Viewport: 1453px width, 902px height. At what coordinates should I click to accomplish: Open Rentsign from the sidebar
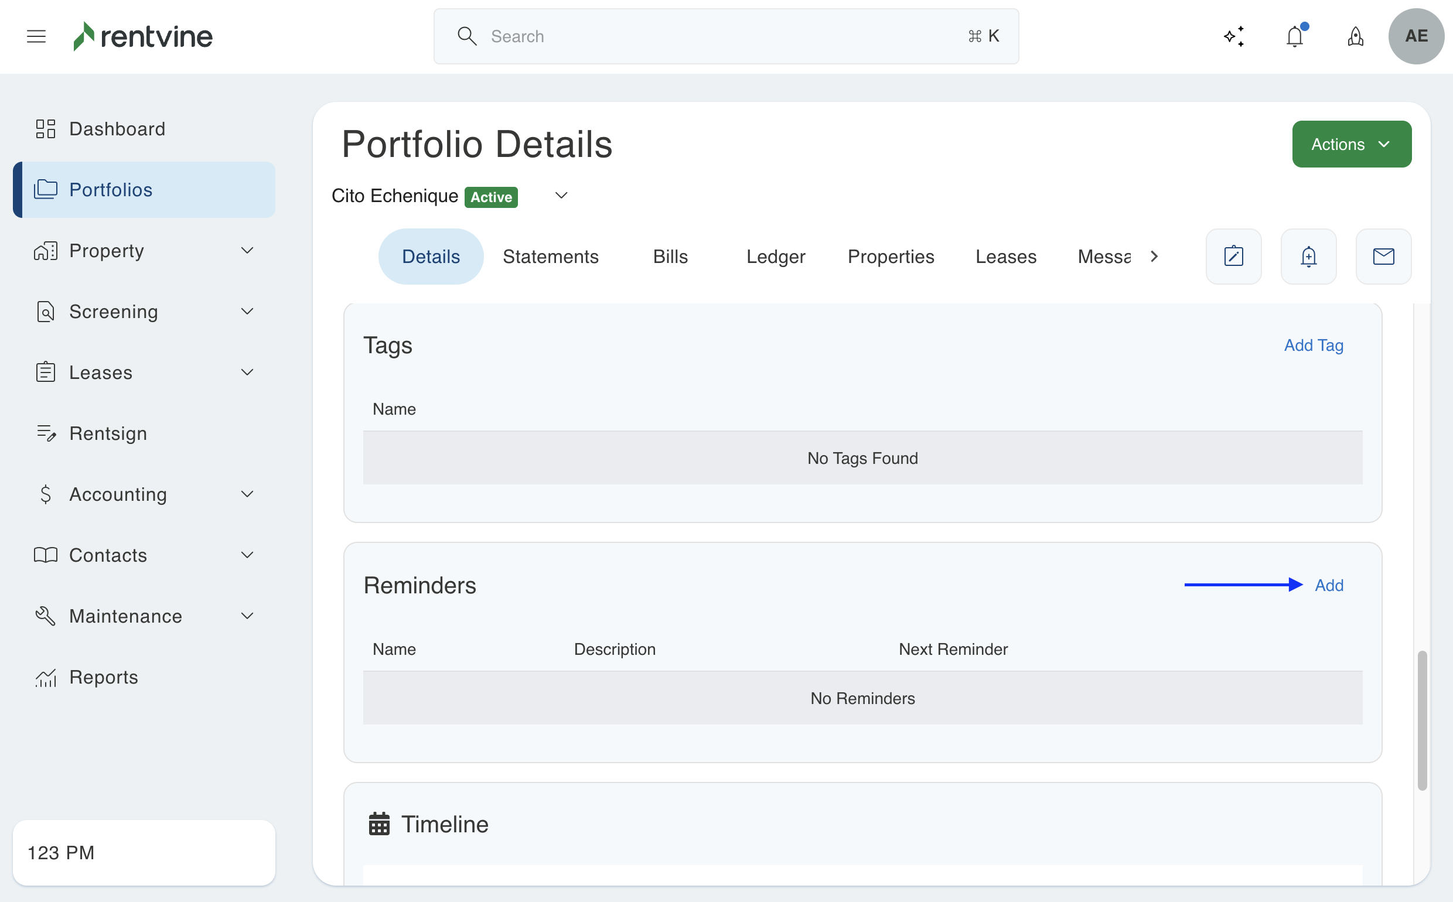[108, 433]
